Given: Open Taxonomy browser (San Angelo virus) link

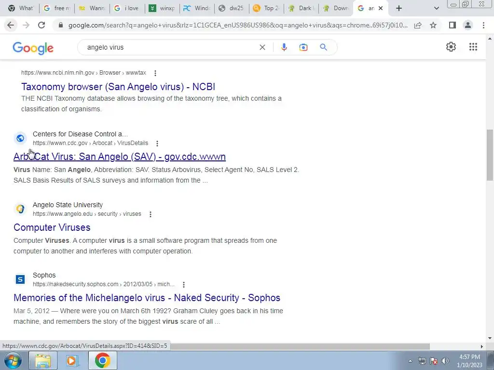Looking at the screenshot, I should (118, 87).
